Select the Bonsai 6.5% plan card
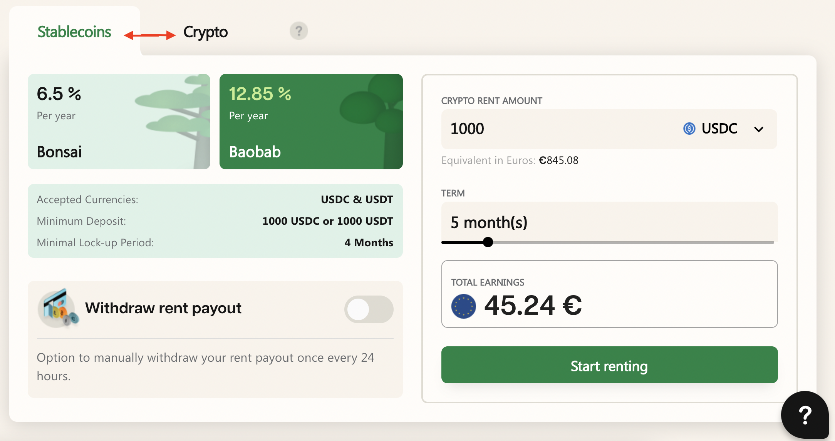The height and width of the screenshot is (441, 835). tap(119, 122)
